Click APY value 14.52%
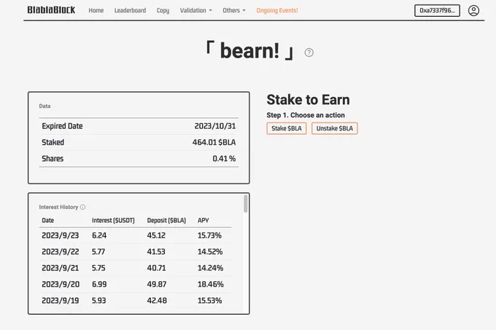This screenshot has width=496, height=330. (210, 251)
